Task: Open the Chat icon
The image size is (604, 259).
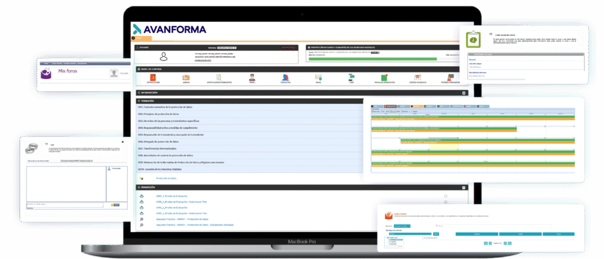Action: [351, 77]
